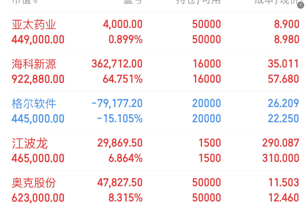
Task: Select 奥克股份 cost price 11.503
Action: click(x=284, y=183)
